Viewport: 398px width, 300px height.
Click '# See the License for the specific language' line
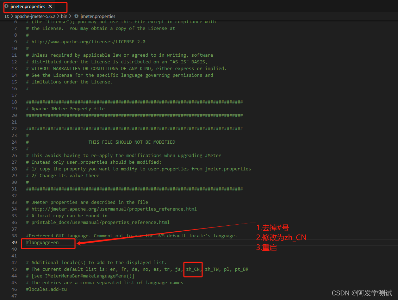pyautogui.click(x=119, y=75)
